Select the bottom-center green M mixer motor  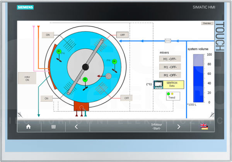(85, 79)
